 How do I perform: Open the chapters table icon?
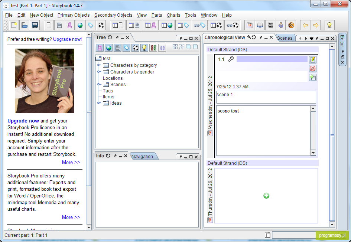pyautogui.click(x=118, y=25)
